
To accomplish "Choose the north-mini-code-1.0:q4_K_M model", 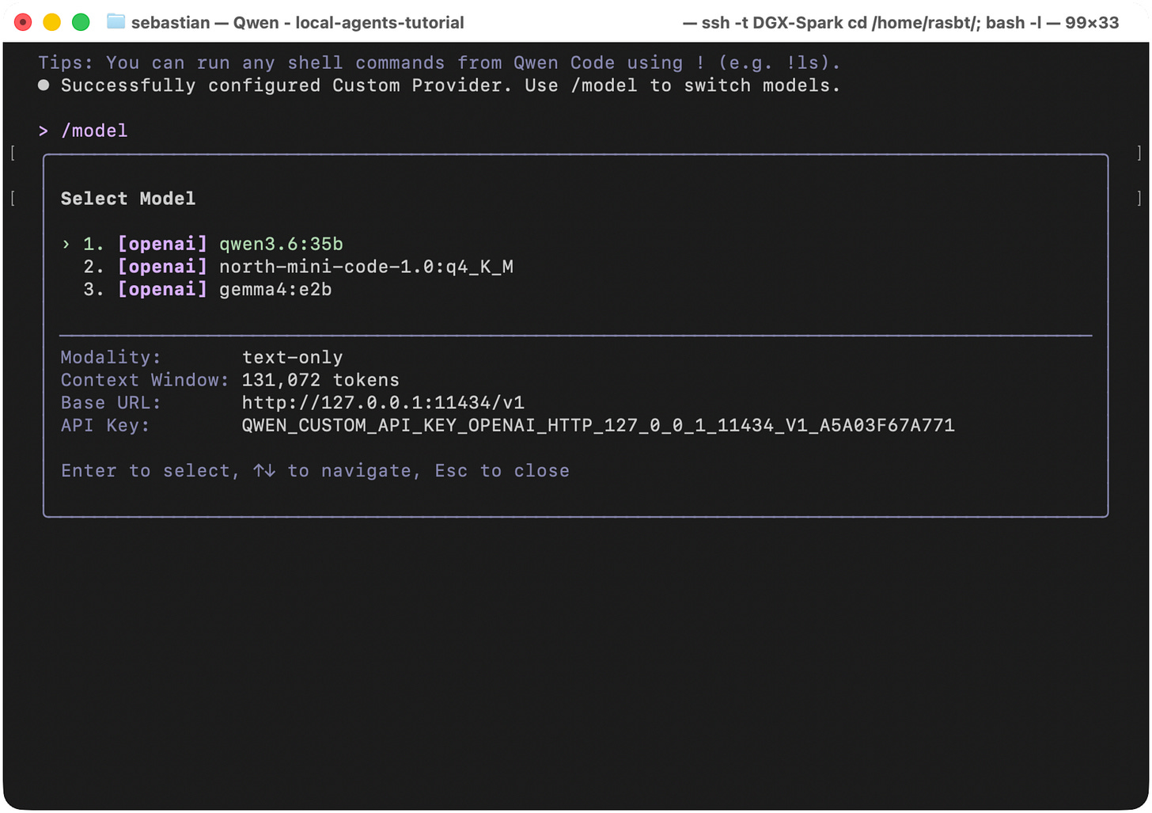I will 298,267.
